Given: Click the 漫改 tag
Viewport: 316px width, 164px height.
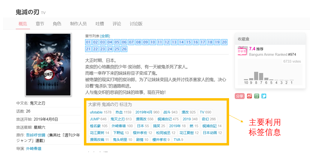Looking at the screenshot, I should click(189, 112).
